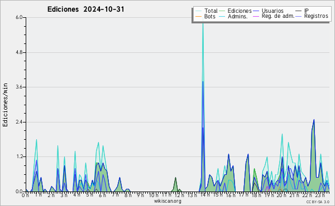Click the 'Usuarios' legend label
The height and width of the screenshot is (206, 335).
[272, 11]
